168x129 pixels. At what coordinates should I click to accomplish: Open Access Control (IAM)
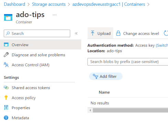[31, 65]
